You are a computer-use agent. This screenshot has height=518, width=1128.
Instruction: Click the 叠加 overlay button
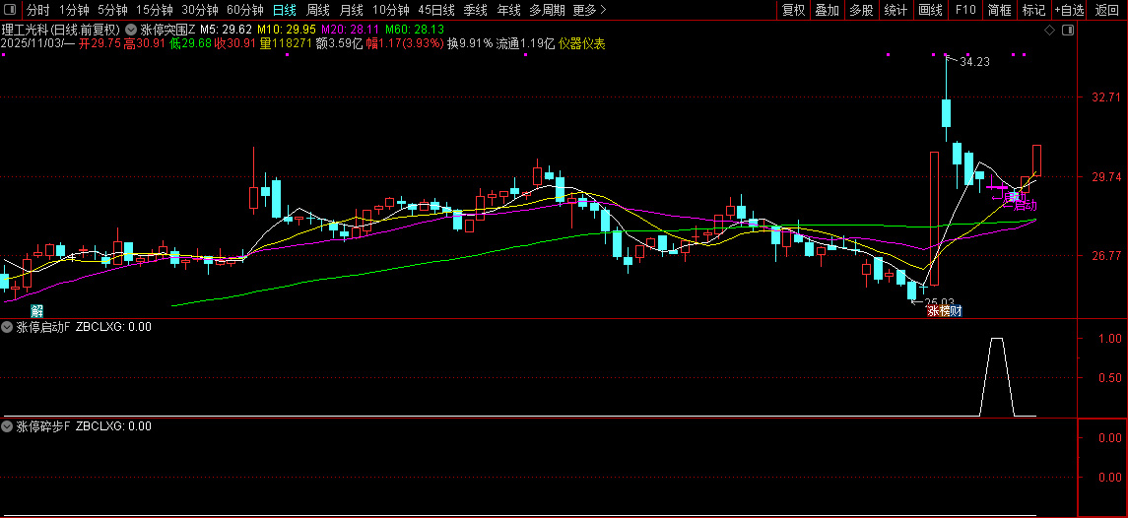click(827, 10)
